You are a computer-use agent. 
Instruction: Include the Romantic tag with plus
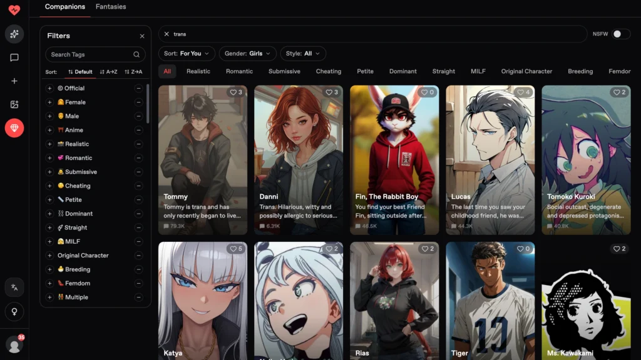point(49,158)
